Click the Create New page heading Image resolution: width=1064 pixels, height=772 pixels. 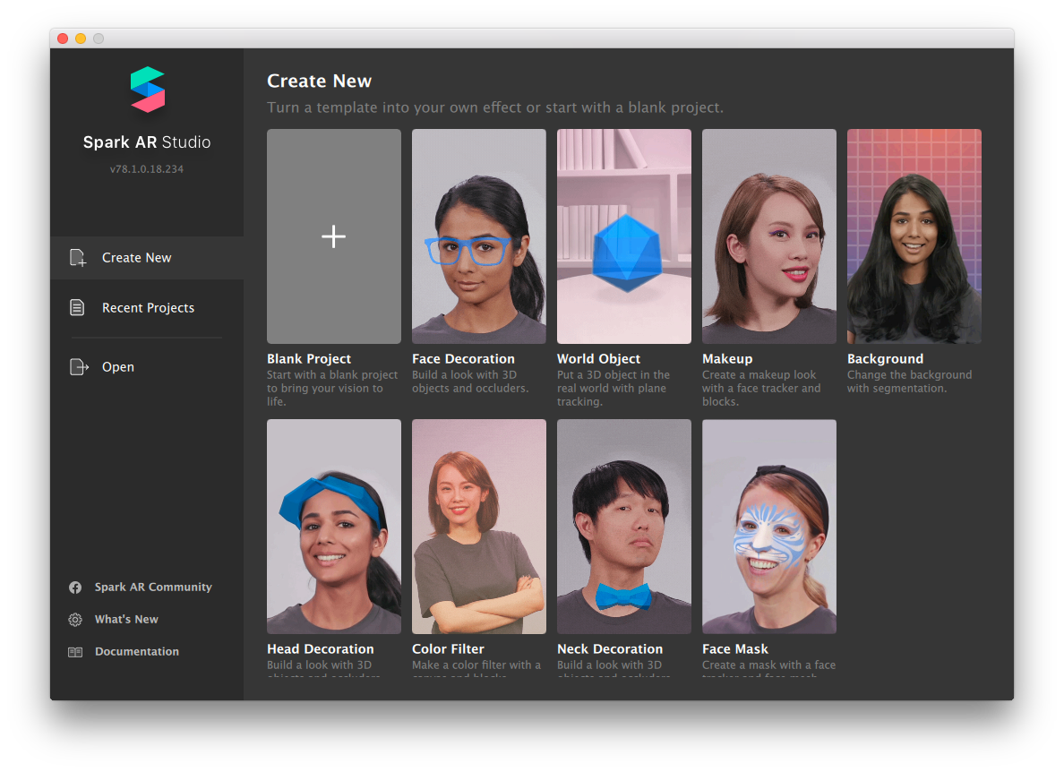click(x=319, y=81)
